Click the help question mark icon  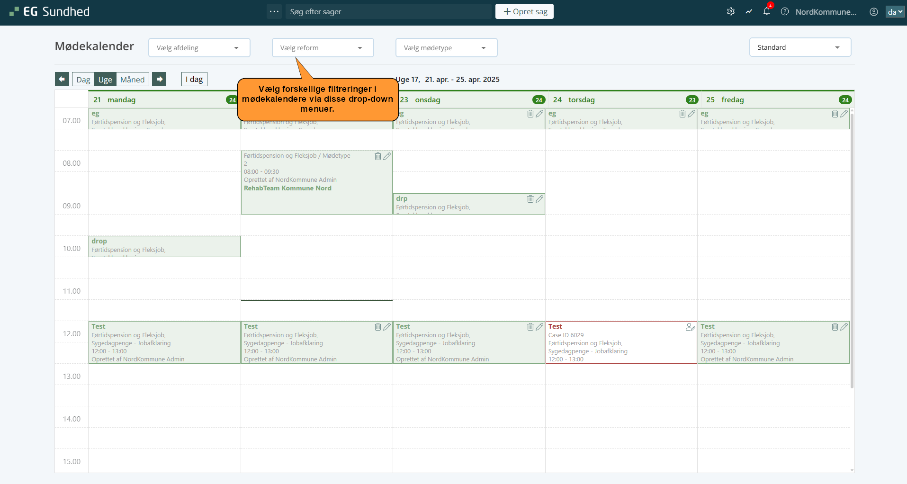point(785,12)
